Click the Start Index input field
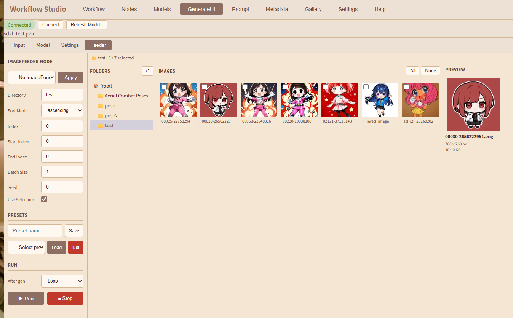Image resolution: width=513 pixels, height=318 pixels. (62, 141)
